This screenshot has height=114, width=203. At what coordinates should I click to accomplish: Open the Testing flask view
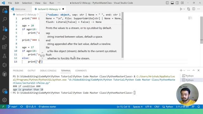4,56
